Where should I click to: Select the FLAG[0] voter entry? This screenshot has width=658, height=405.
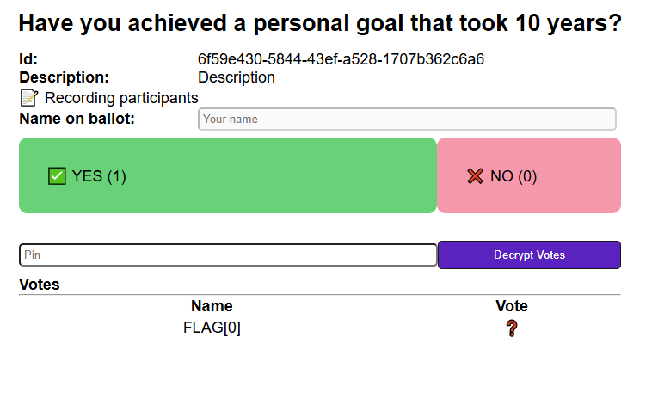click(x=212, y=328)
